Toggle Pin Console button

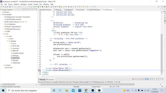[150, 79]
